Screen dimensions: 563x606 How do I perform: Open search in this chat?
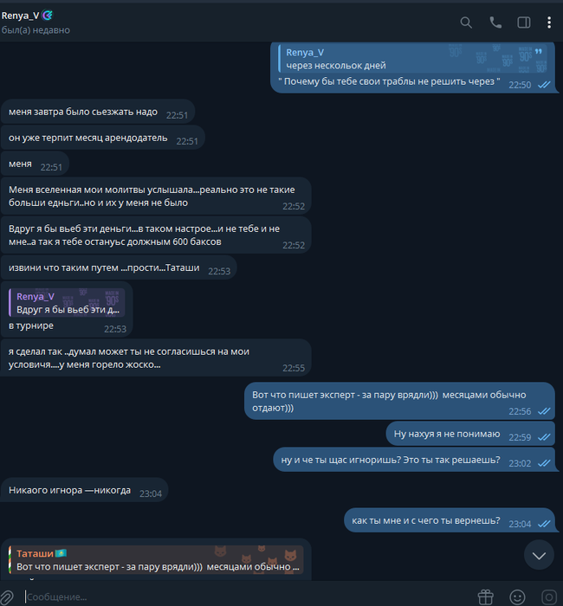coord(466,23)
